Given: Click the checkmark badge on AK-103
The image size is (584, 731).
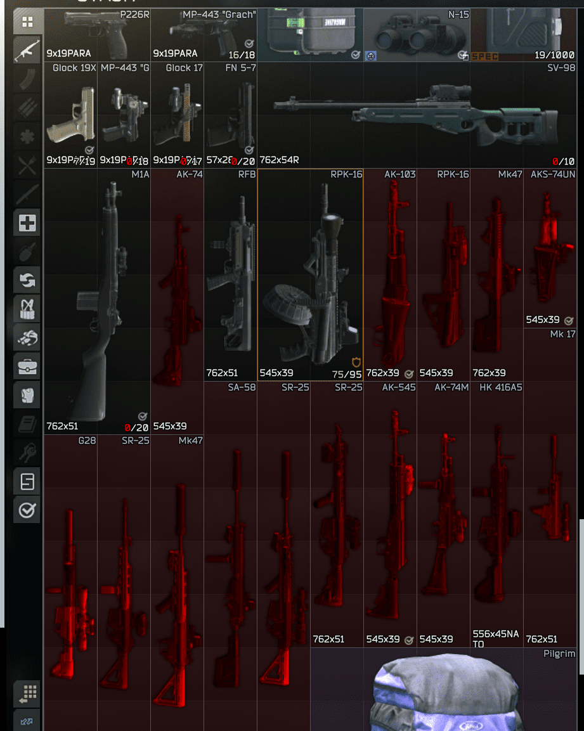Looking at the screenshot, I should coord(409,374).
